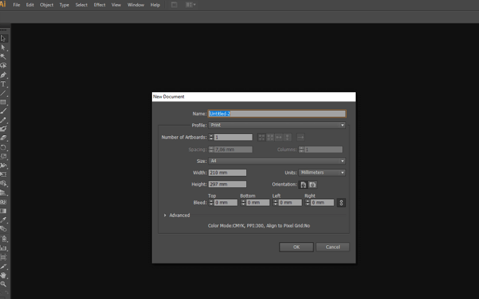Image resolution: width=479 pixels, height=299 pixels.
Task: Click the Name field containing Untitled-2
Action: [277, 114]
